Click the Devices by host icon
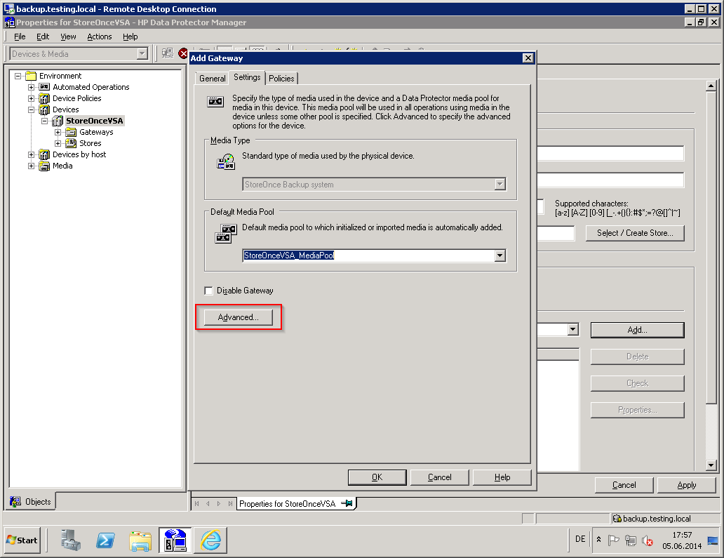This screenshot has width=724, height=558. (x=44, y=154)
